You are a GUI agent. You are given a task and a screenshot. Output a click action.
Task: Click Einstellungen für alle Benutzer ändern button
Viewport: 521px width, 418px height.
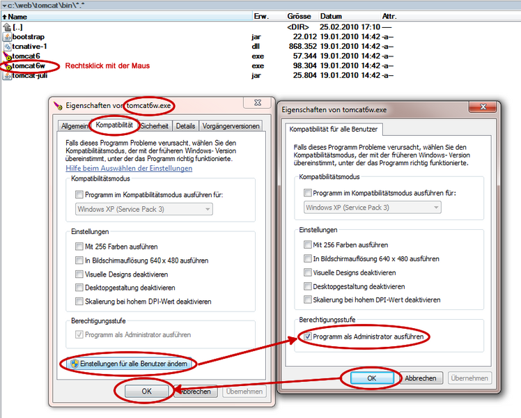129,364
